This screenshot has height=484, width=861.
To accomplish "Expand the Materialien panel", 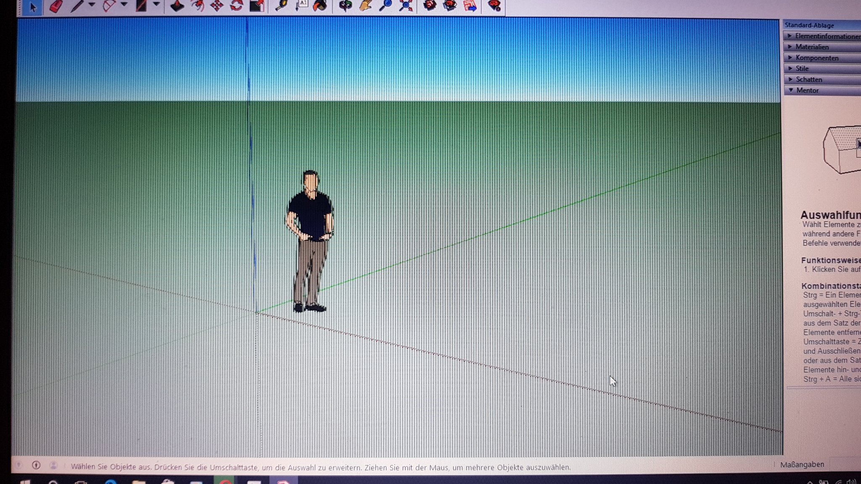I will point(811,47).
